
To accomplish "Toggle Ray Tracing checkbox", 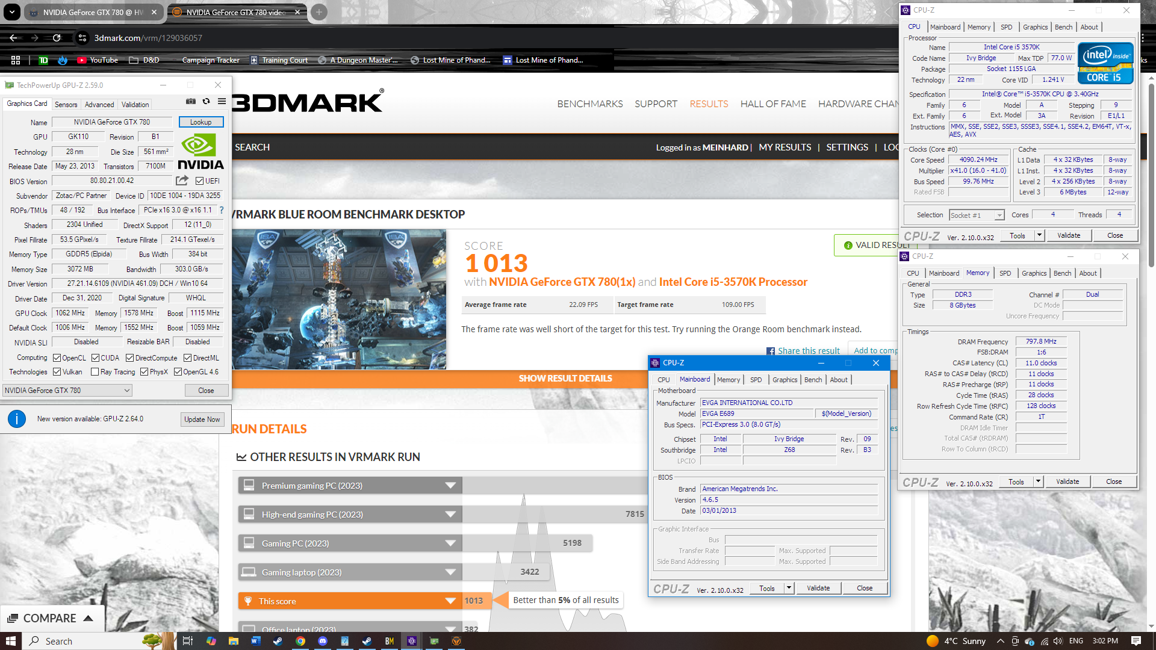I will (x=95, y=372).
